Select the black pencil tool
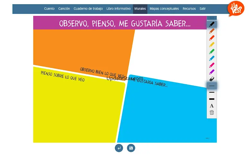Screen dimensions: 250x156 [x=211, y=24]
